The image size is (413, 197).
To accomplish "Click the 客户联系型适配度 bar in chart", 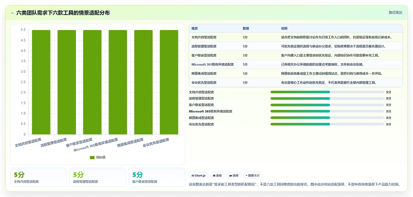I will [x=92, y=82].
